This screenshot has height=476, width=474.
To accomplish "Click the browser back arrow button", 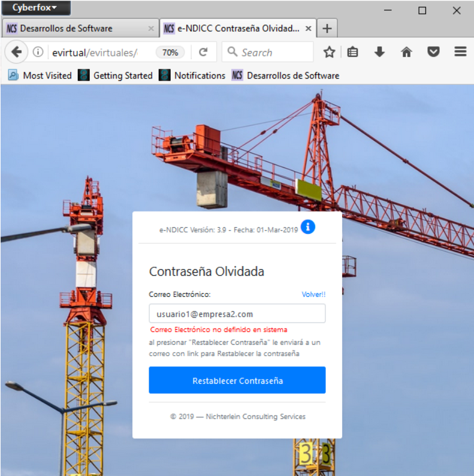I will point(16,52).
